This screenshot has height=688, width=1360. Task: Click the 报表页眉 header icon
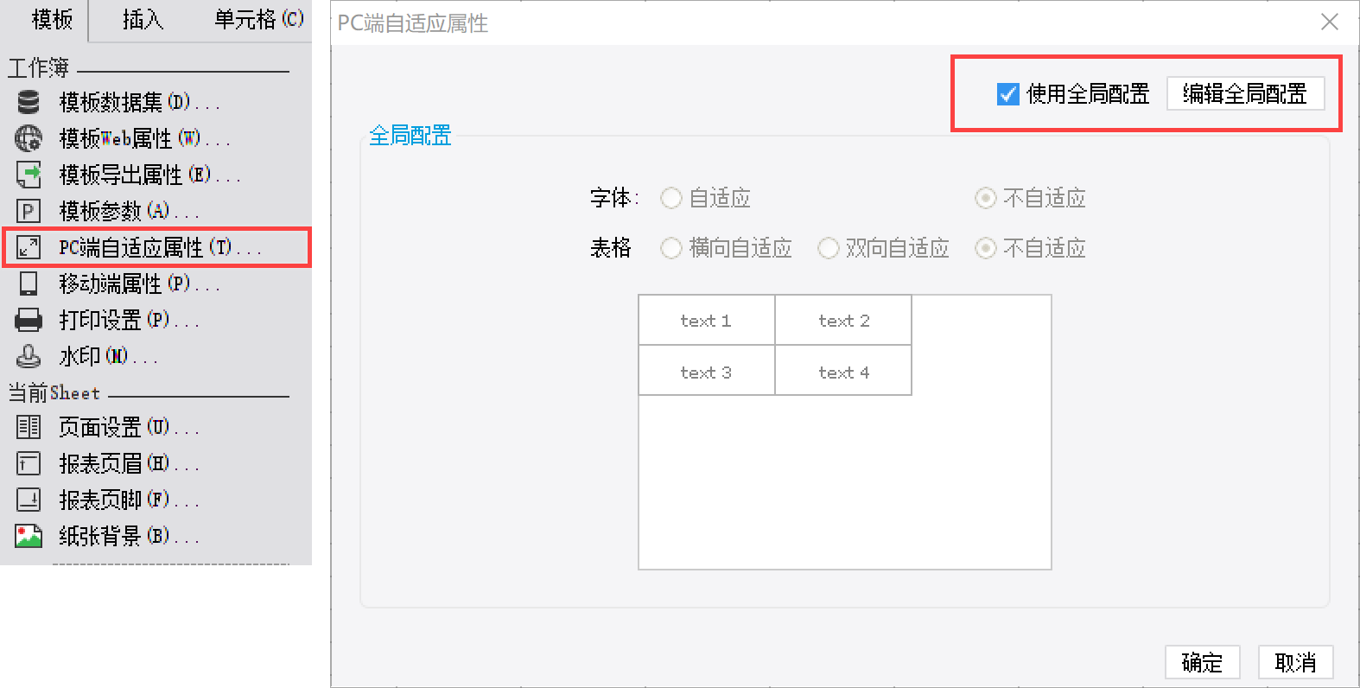pyautogui.click(x=29, y=464)
